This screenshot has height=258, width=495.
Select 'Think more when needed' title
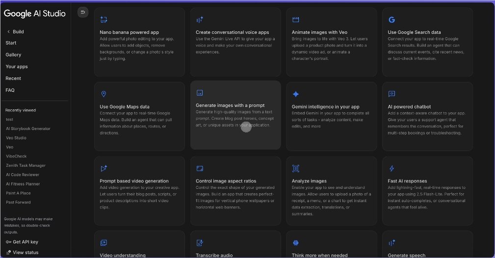pos(319,255)
